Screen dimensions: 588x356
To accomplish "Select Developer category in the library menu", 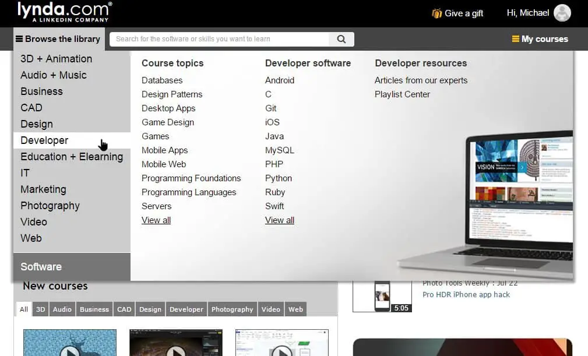I will coord(72,140).
